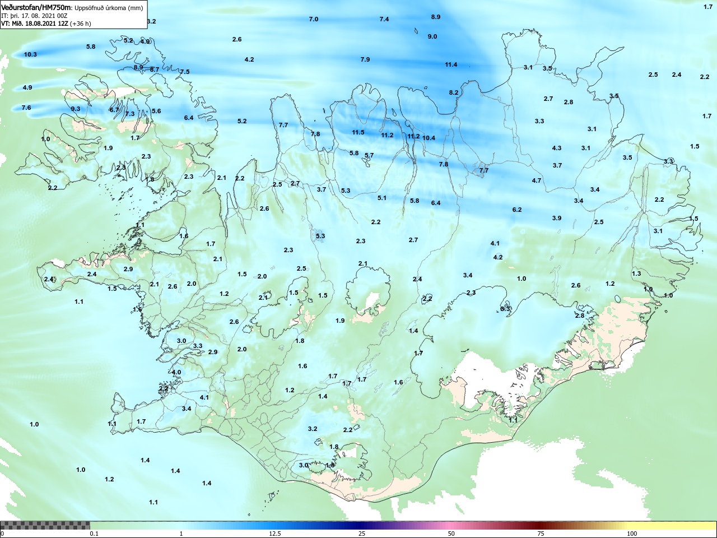Click the 4.3 precipitation value

(557, 148)
